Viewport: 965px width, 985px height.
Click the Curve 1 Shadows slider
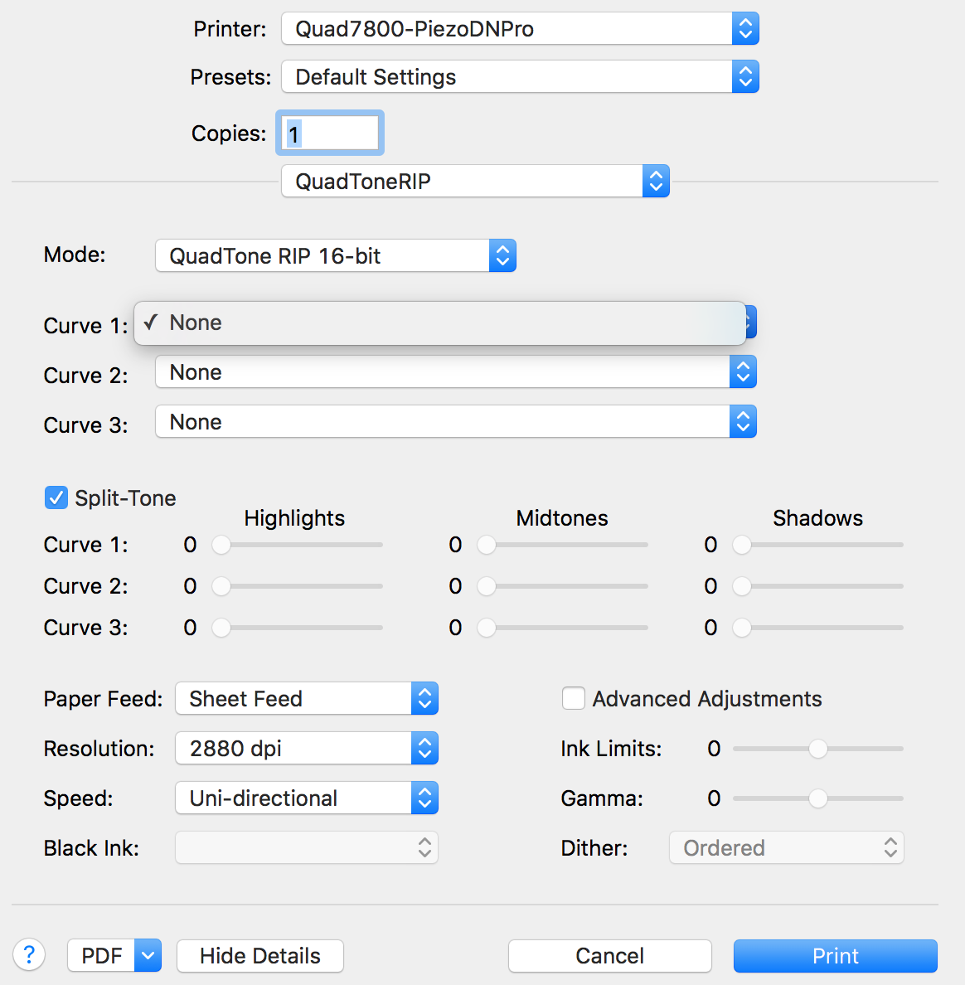coord(818,545)
